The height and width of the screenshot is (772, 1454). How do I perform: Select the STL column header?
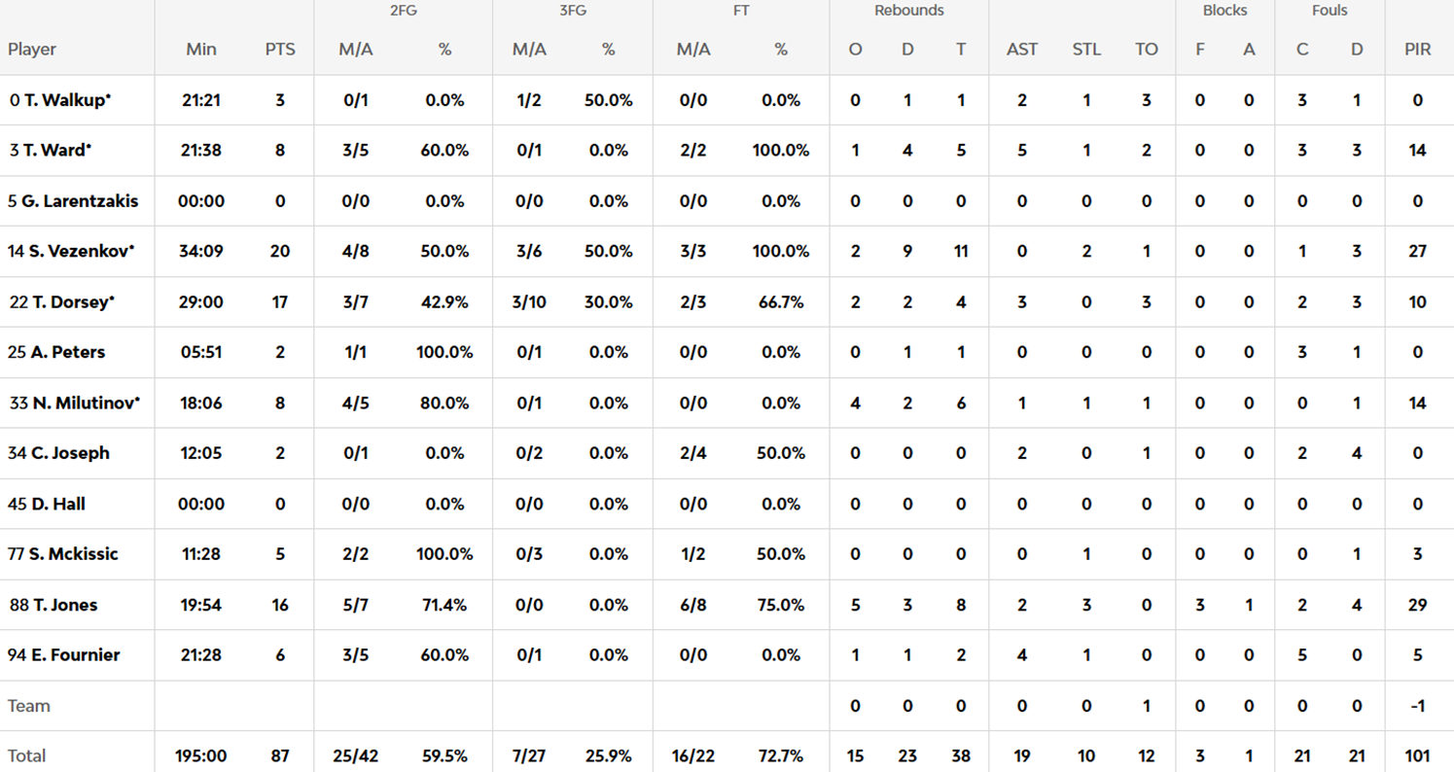1086,49
